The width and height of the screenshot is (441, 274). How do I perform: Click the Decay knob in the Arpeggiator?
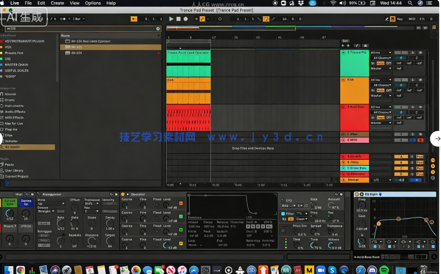[110, 223]
